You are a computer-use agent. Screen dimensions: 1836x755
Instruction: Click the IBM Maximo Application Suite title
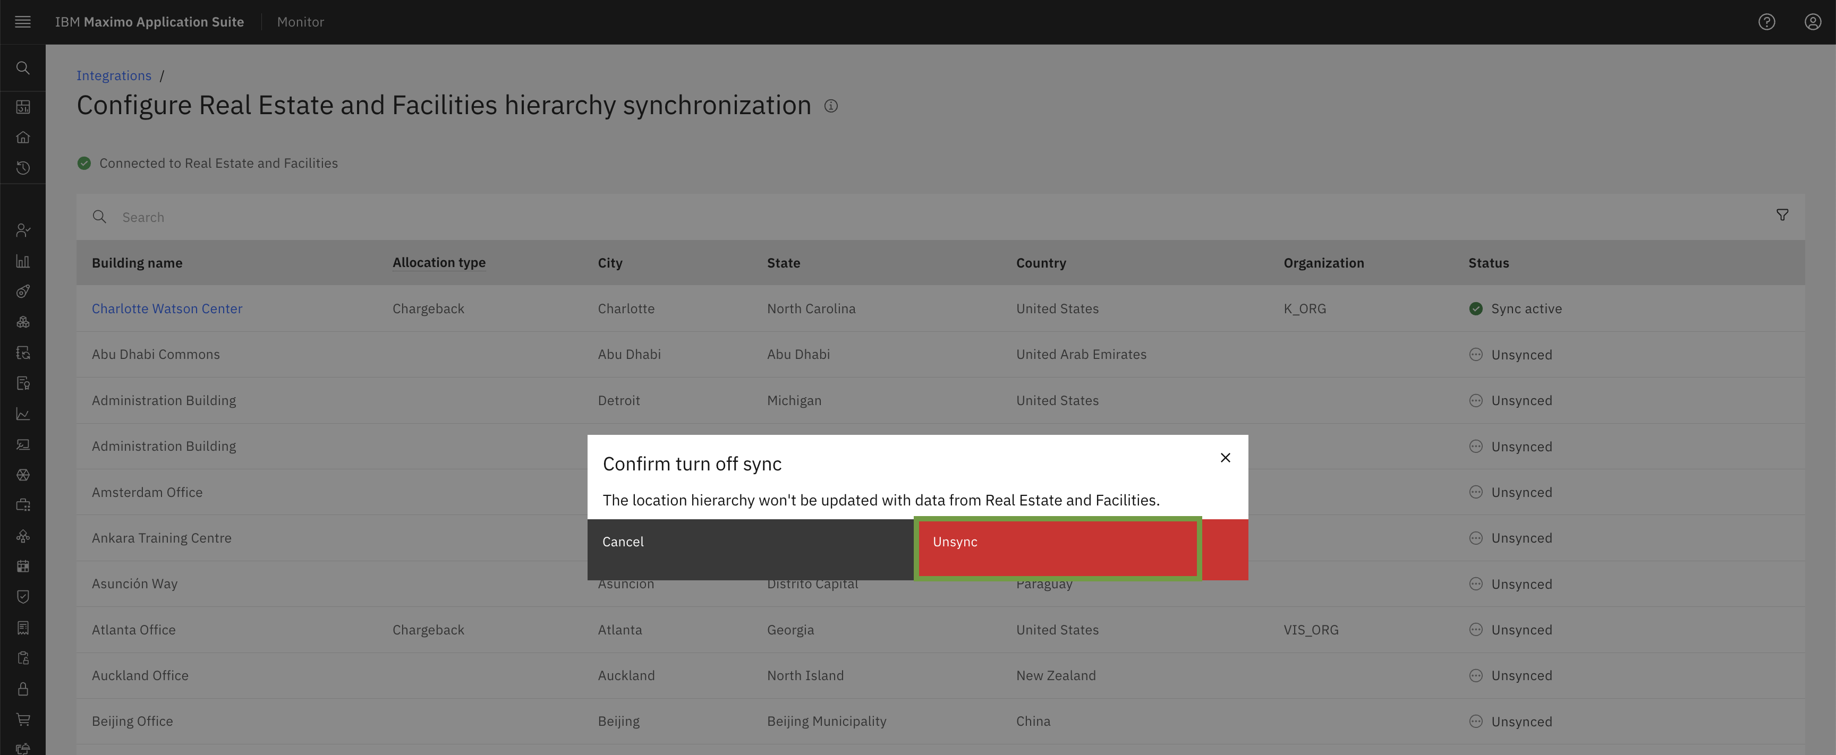149,22
